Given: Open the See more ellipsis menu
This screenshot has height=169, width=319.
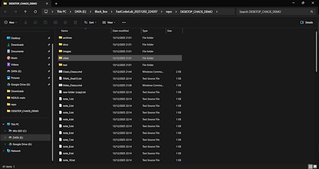Looking at the screenshot, I should pyautogui.click(x=124, y=23).
